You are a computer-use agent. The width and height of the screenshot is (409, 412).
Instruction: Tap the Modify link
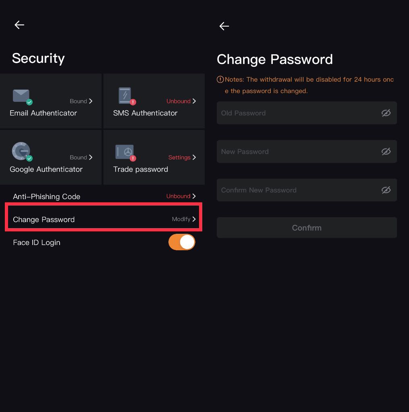tap(181, 219)
